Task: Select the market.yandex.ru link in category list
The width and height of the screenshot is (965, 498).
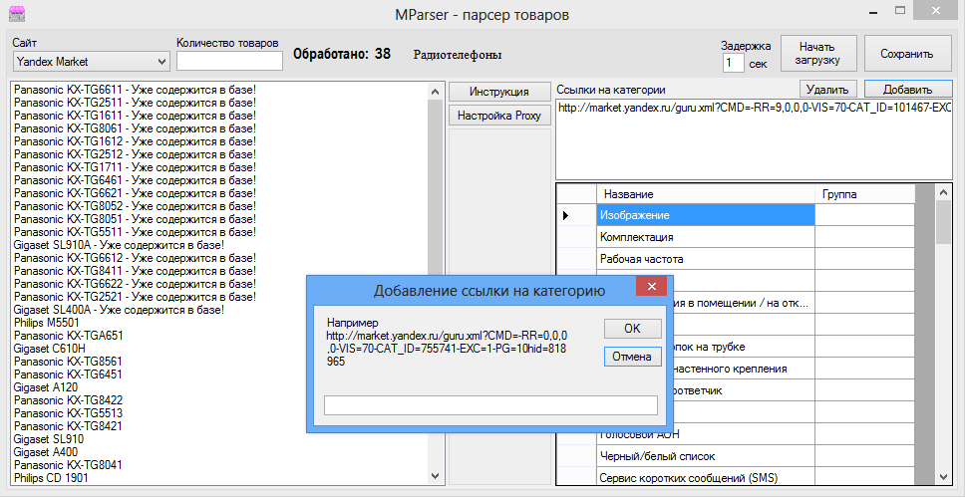Action: tap(755, 108)
